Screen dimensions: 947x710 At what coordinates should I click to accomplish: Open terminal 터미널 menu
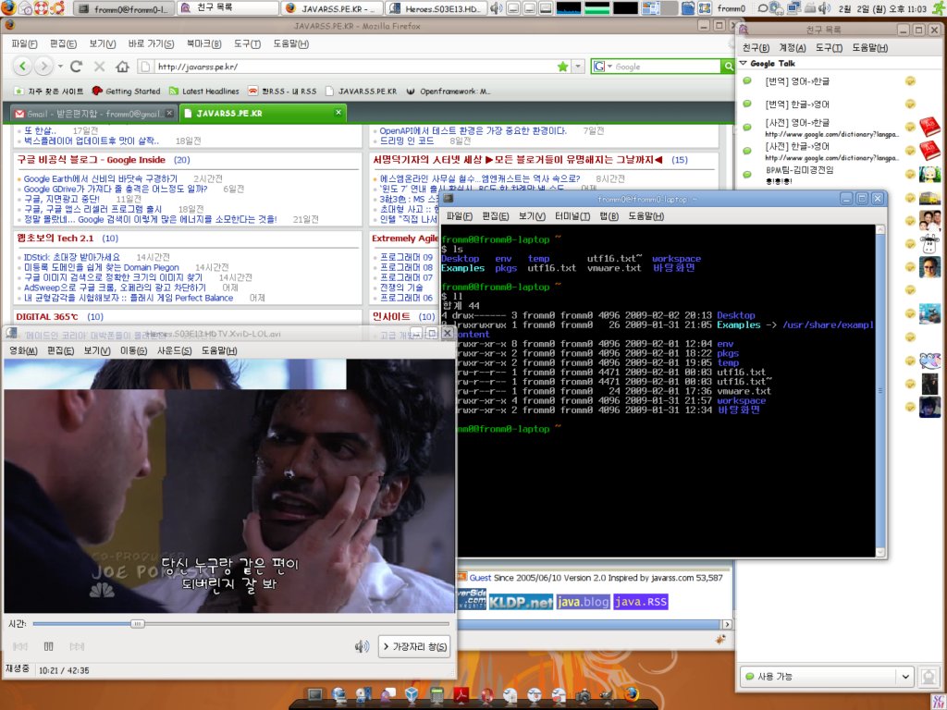pyautogui.click(x=572, y=216)
